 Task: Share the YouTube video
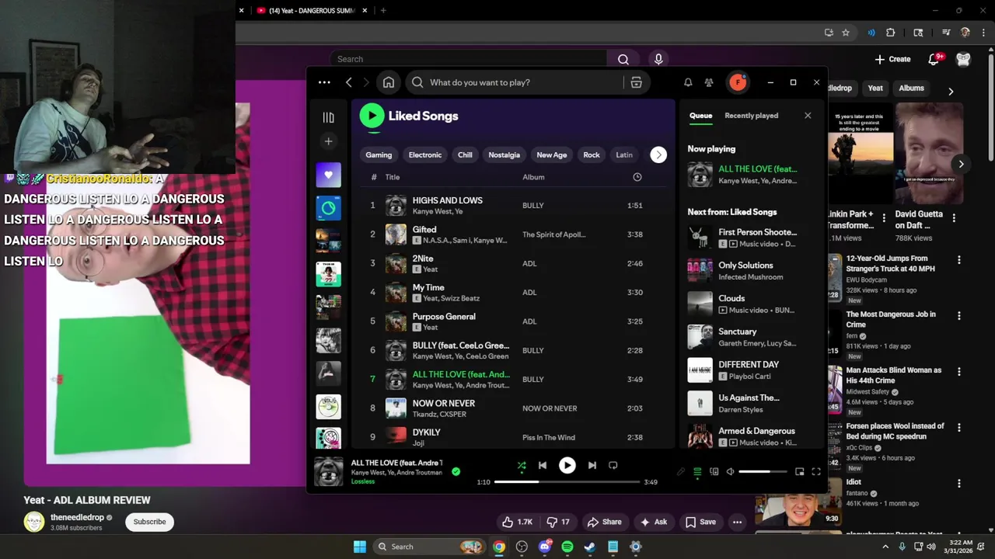point(605,522)
